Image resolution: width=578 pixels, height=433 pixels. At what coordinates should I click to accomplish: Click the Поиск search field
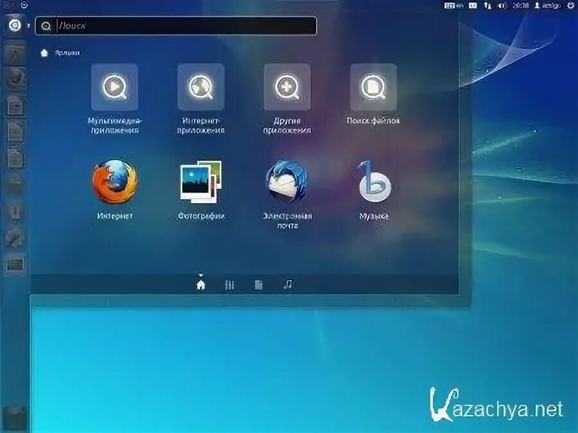click(x=176, y=26)
